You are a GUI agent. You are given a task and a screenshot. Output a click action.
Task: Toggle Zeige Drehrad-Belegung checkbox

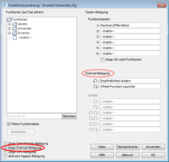[x=5, y=148]
